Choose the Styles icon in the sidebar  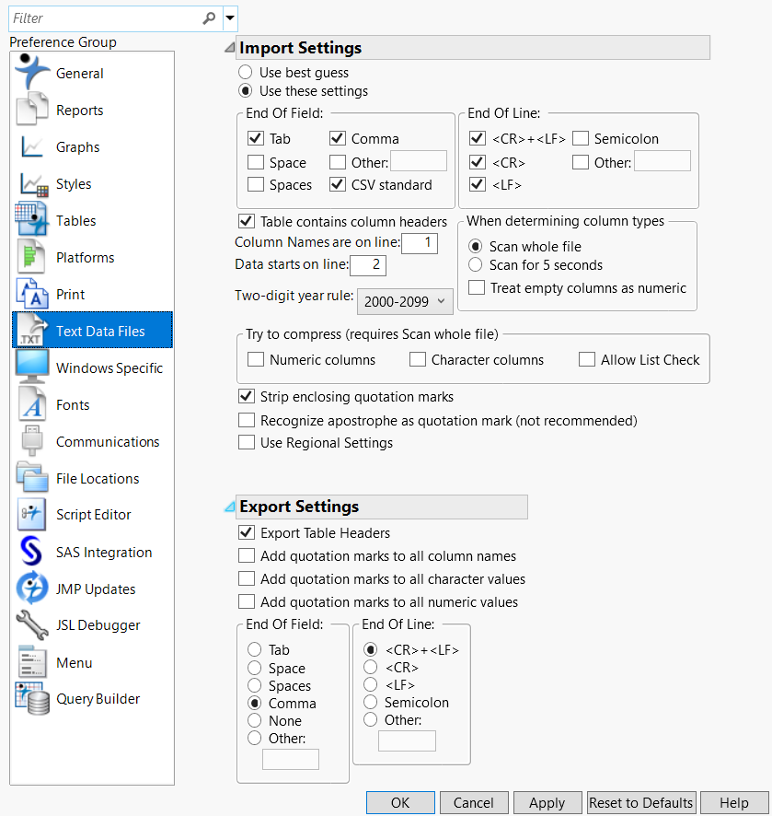click(34, 184)
